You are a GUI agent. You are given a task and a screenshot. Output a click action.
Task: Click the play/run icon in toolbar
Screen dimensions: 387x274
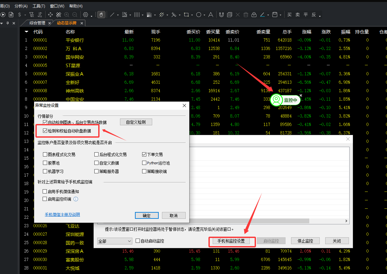[3, 15]
